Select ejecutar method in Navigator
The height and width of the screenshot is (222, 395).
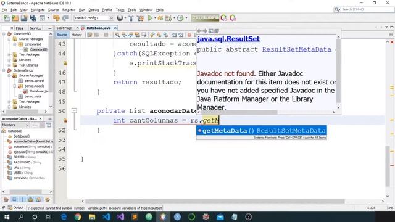[x=33, y=152]
